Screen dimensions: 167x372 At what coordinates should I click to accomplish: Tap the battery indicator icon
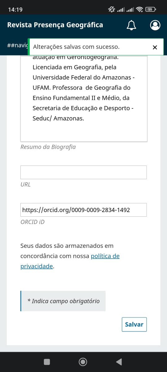(150, 10)
